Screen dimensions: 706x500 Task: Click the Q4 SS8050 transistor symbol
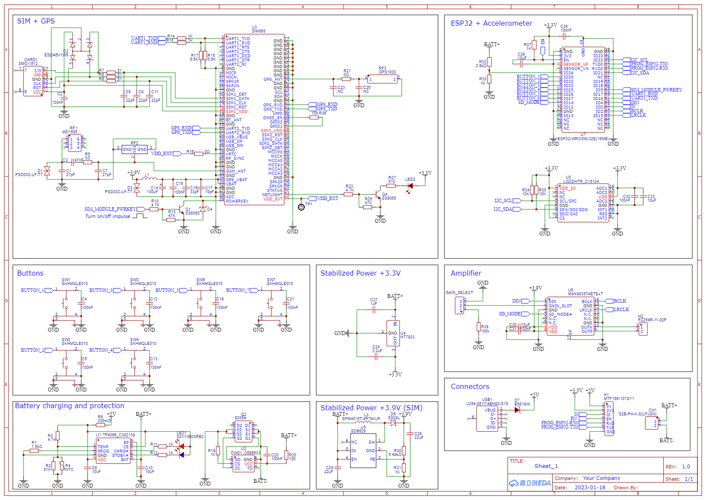pyautogui.click(x=377, y=194)
